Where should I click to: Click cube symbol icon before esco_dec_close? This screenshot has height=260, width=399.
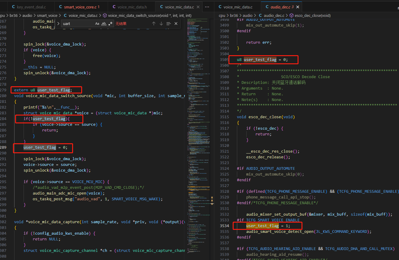[291, 15]
